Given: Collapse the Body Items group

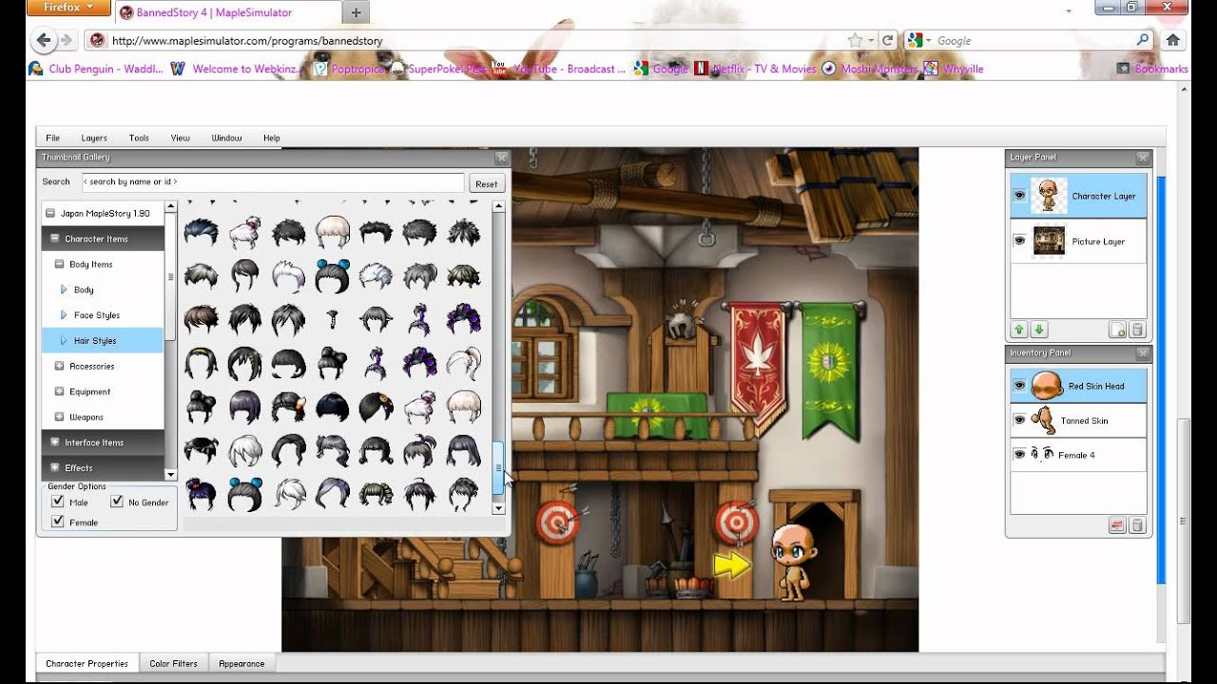Looking at the screenshot, I should tap(59, 264).
